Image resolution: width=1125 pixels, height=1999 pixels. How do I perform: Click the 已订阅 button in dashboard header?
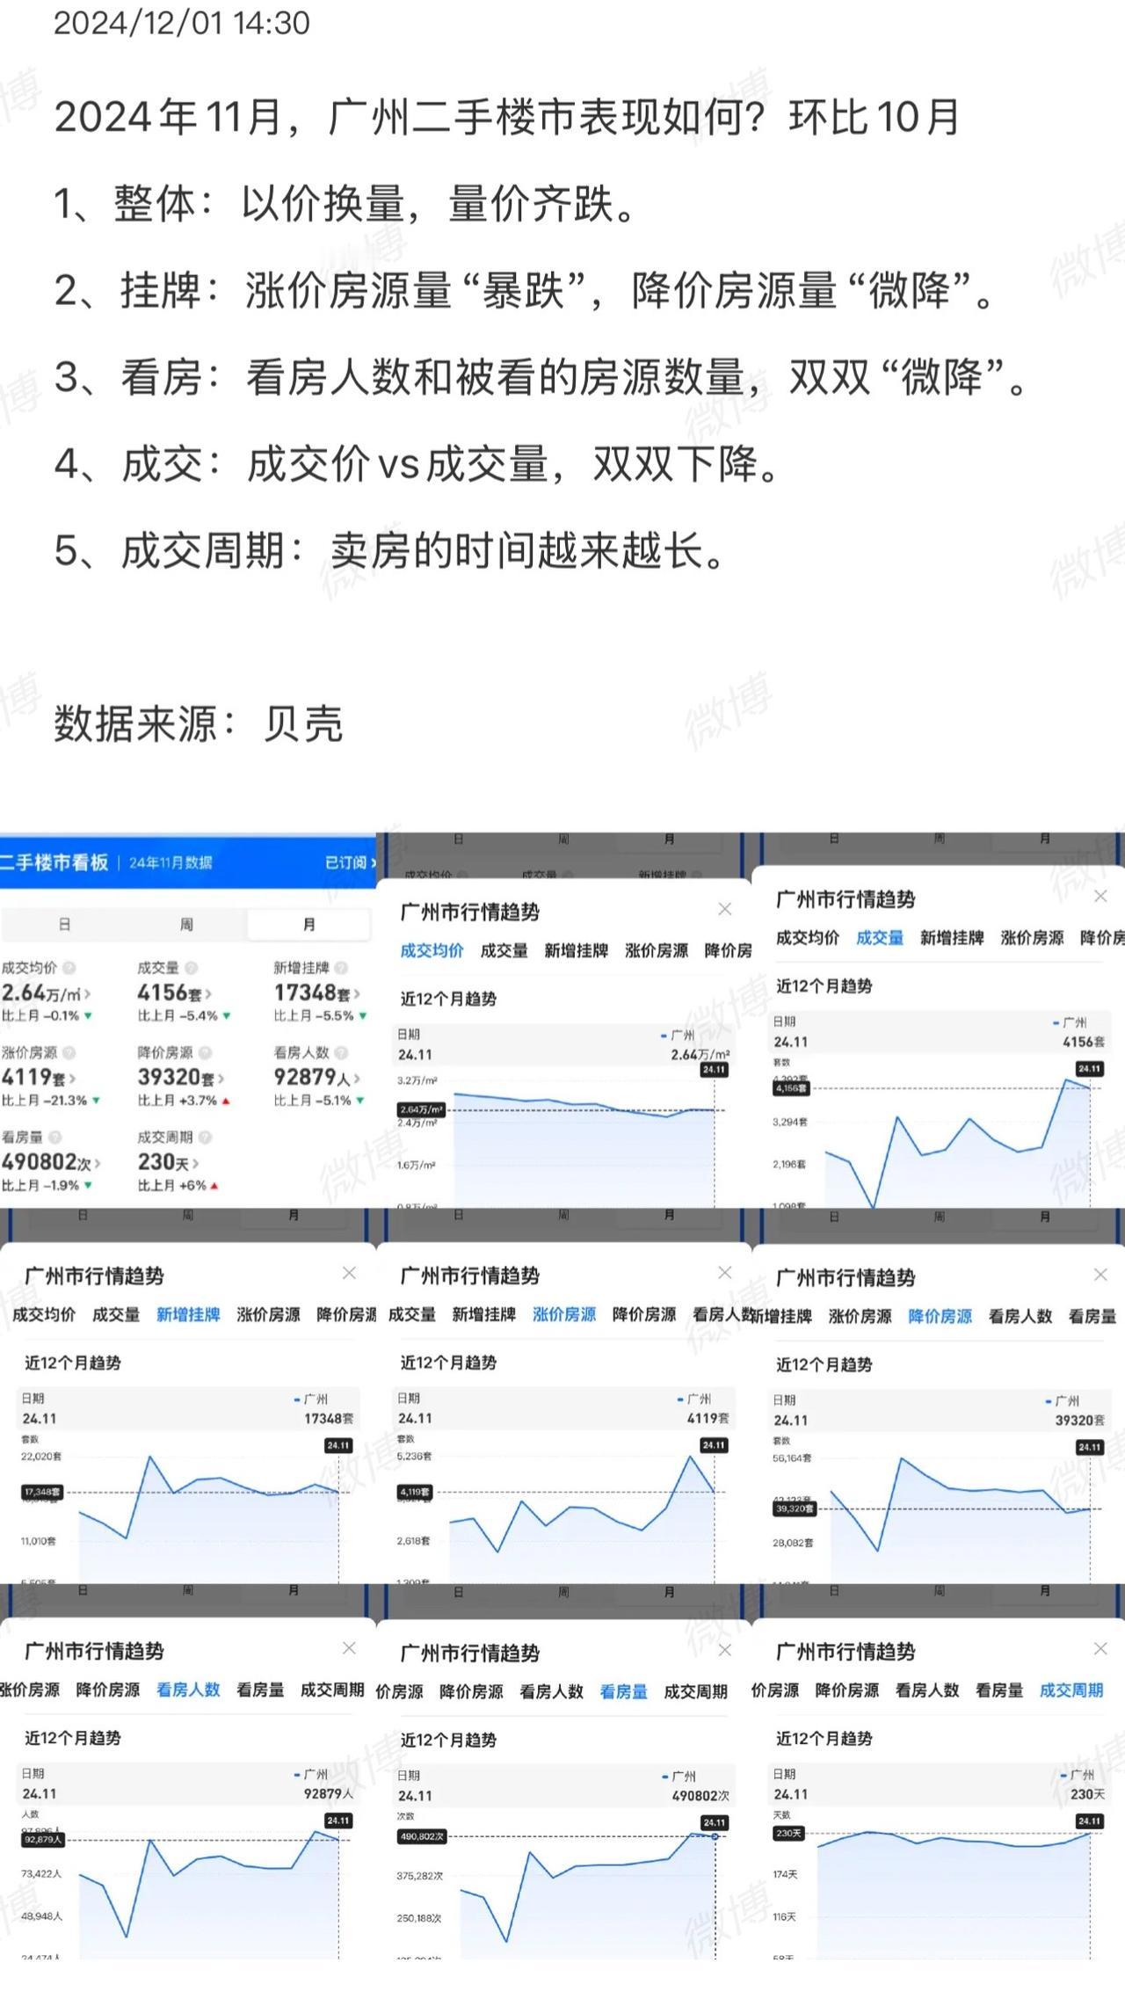[x=349, y=862]
